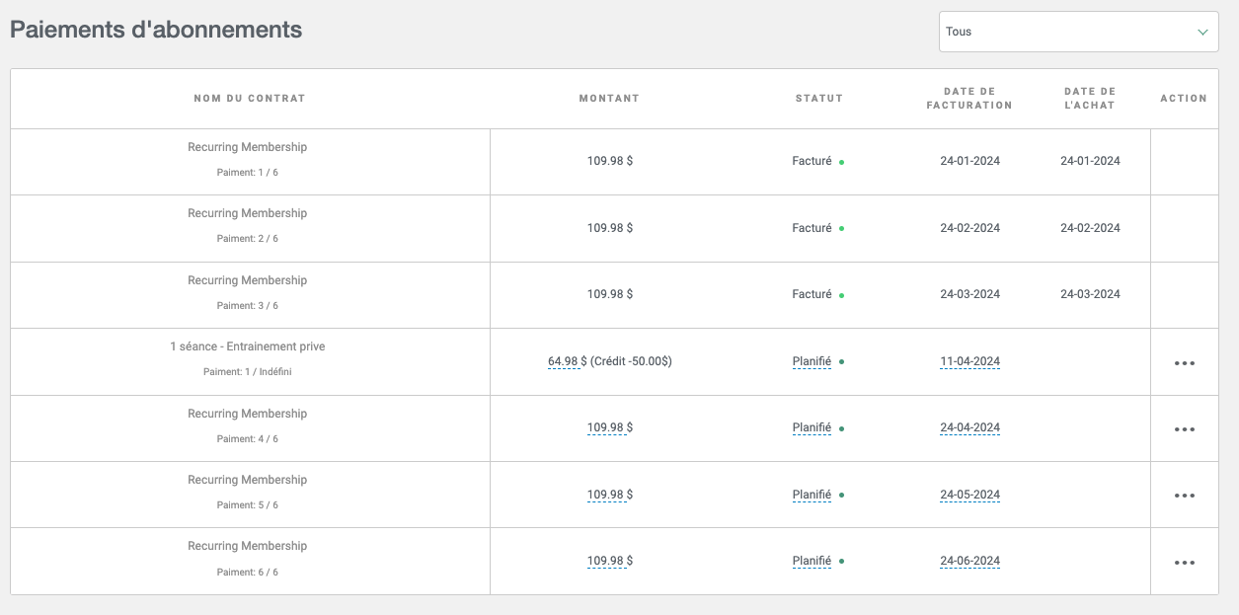Open actions menu for payment 4 / 6
Screen dimensions: 1239x615
pyautogui.click(x=1184, y=429)
